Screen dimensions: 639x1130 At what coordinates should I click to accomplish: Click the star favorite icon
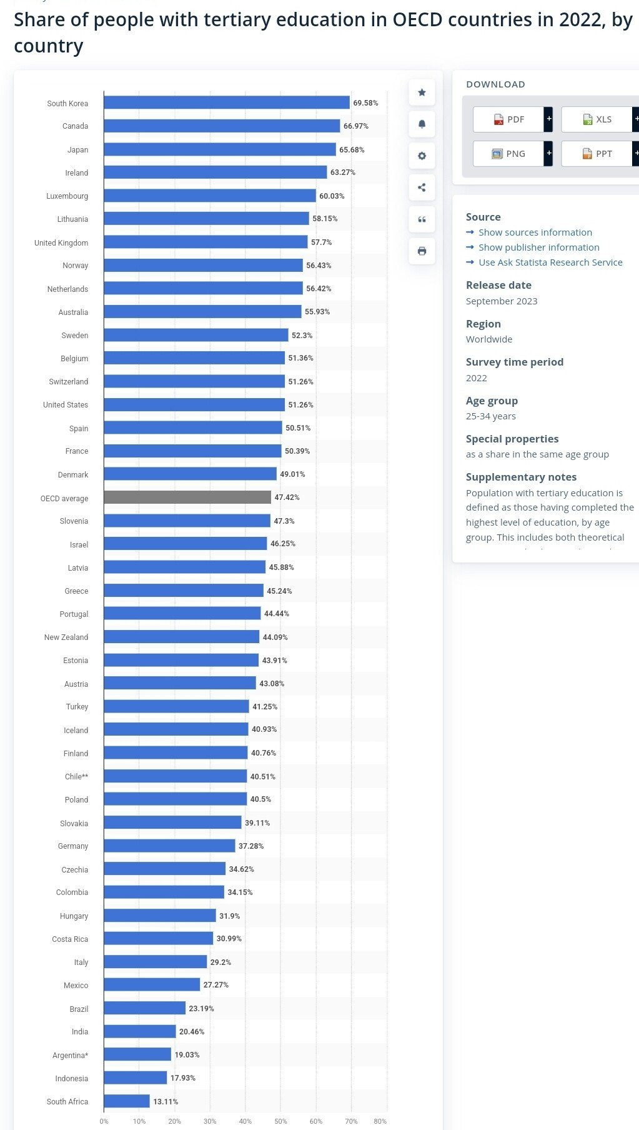(x=422, y=92)
